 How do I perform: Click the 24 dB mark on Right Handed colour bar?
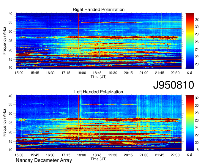click(197, 49)
